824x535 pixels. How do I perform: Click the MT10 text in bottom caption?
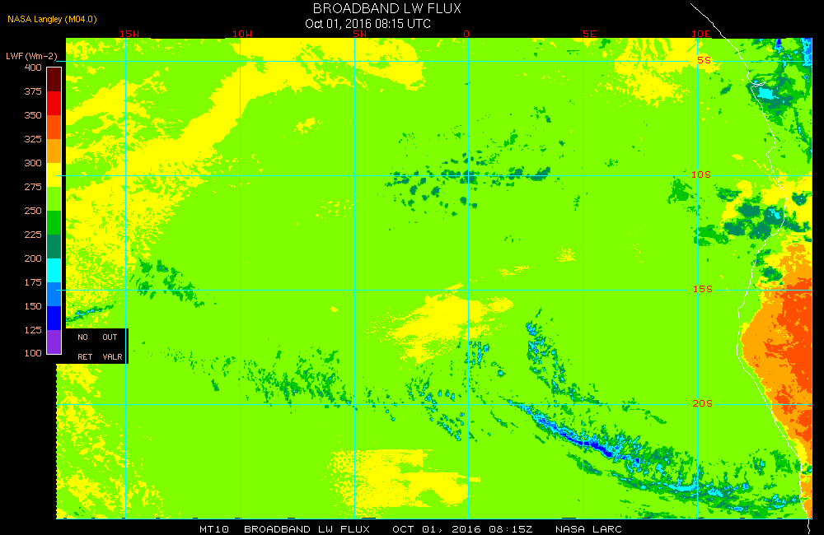point(214,529)
